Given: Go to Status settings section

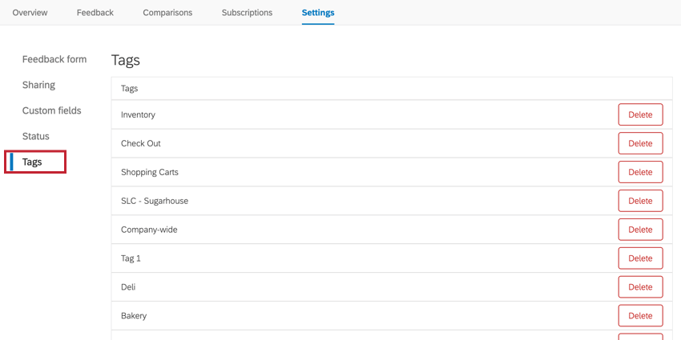Looking at the screenshot, I should [35, 136].
